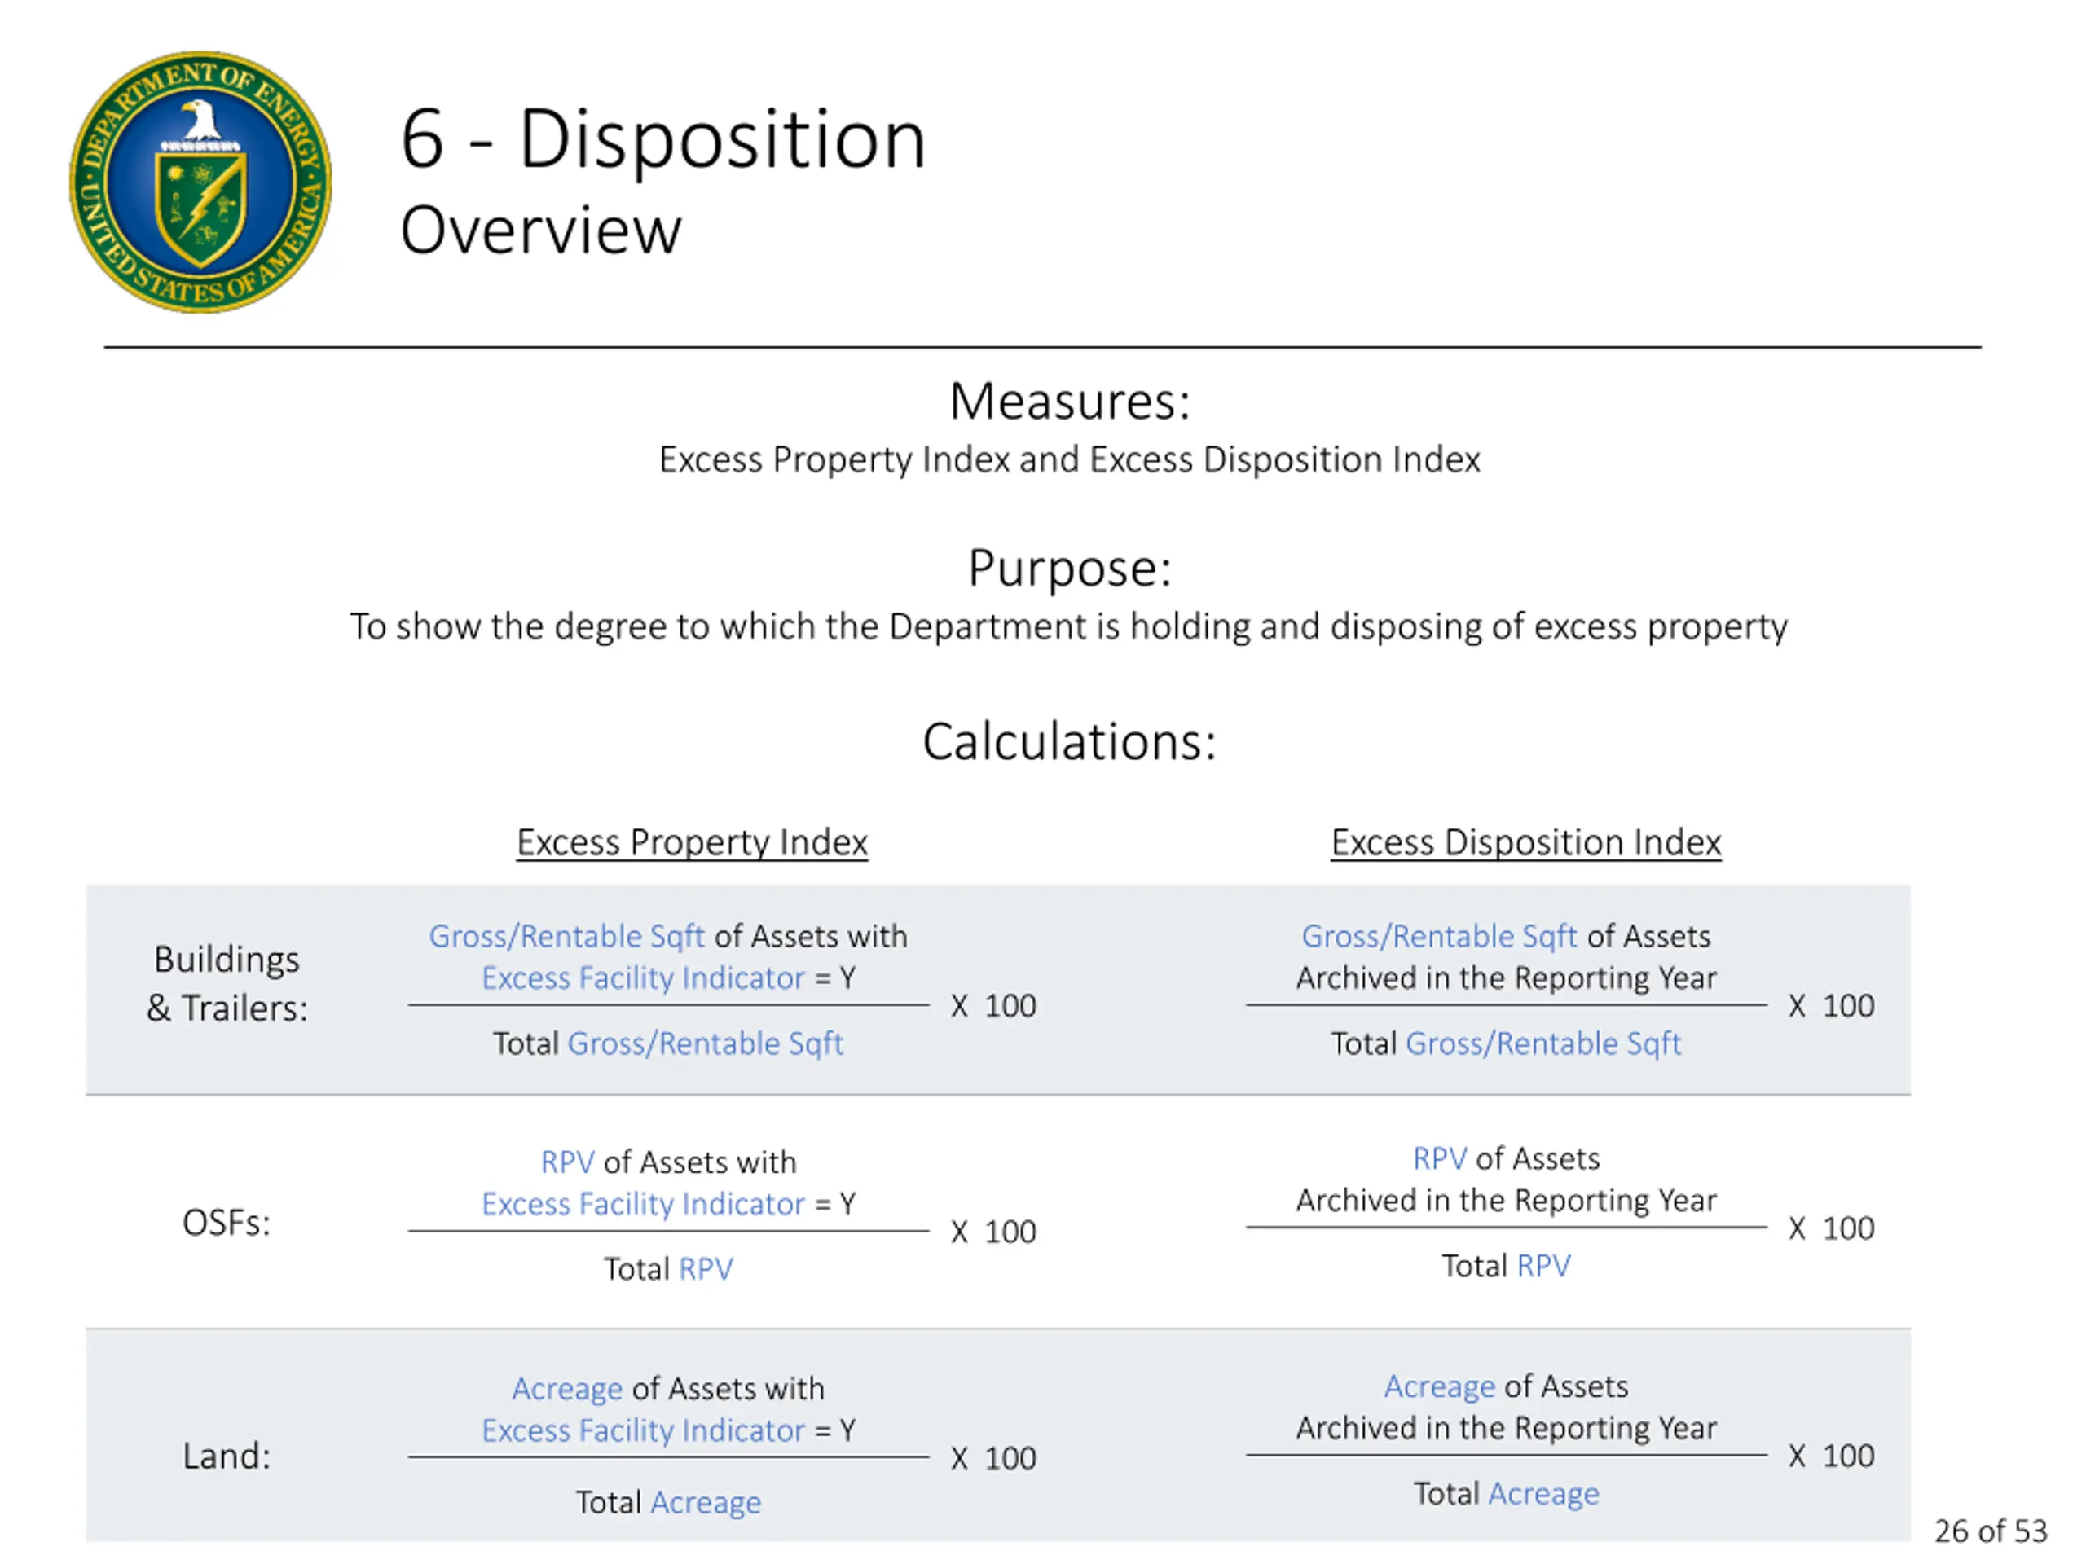Click the "Buildings & Trailers:" row label
Screen dimensions: 2086x1564
(227, 983)
